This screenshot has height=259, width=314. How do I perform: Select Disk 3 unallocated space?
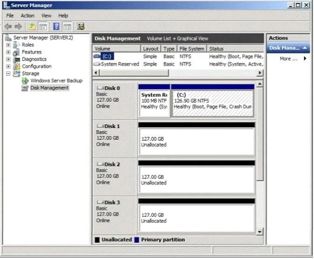[x=196, y=215]
